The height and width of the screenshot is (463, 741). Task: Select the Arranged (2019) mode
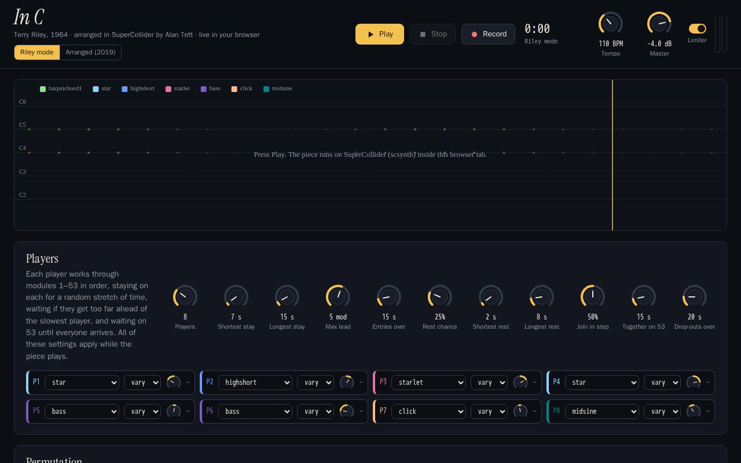tap(90, 52)
